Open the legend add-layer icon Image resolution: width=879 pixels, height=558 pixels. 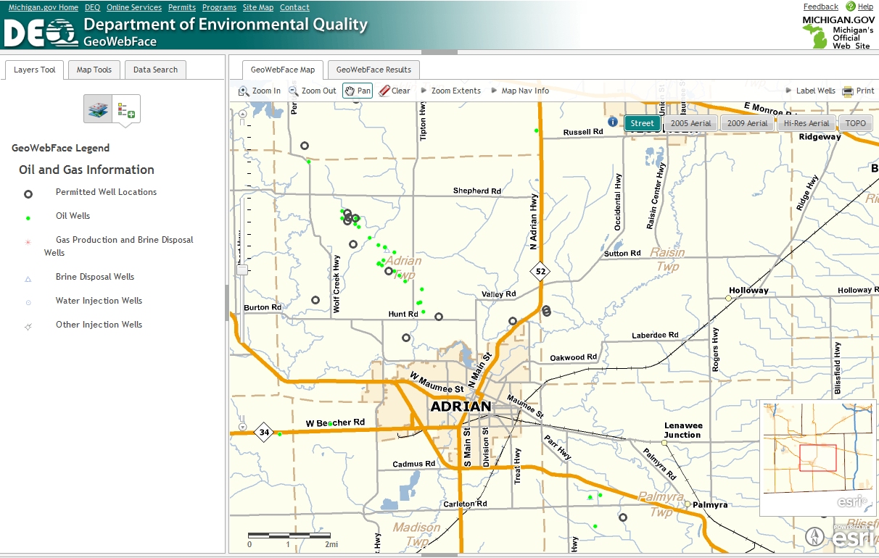[126, 109]
